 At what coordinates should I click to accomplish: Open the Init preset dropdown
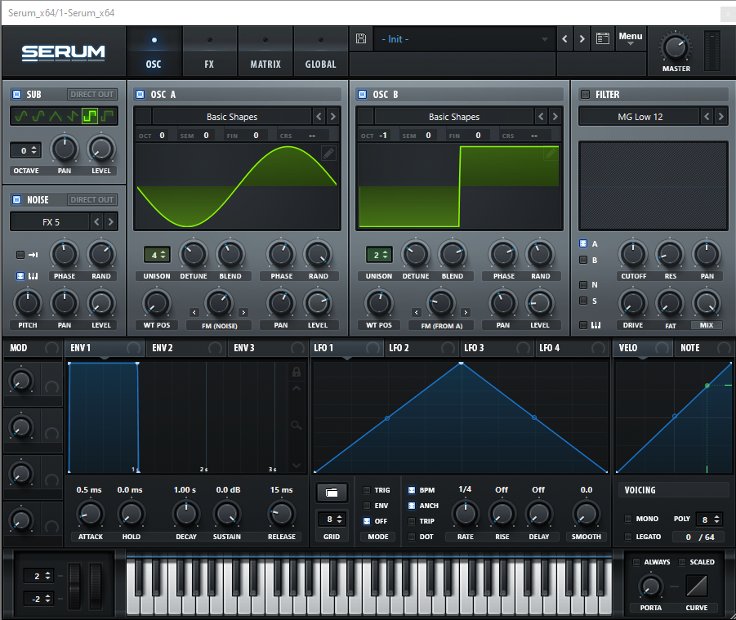pos(465,39)
